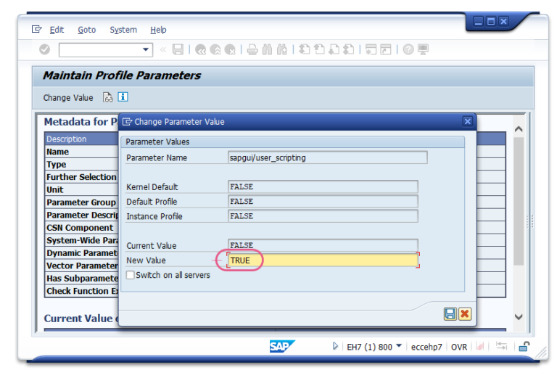
Task: Click the status bar signal bars icon
Action: click(480, 345)
